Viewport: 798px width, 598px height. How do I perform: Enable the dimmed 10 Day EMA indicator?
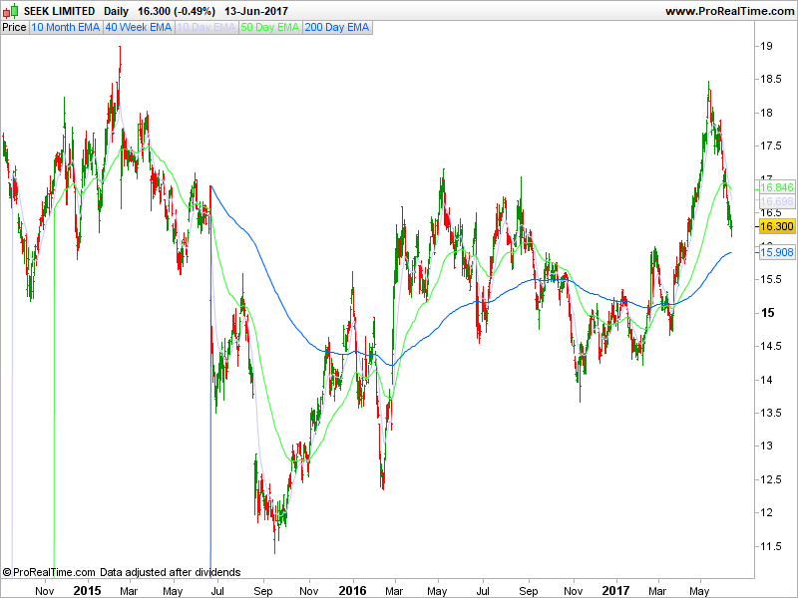point(206,28)
